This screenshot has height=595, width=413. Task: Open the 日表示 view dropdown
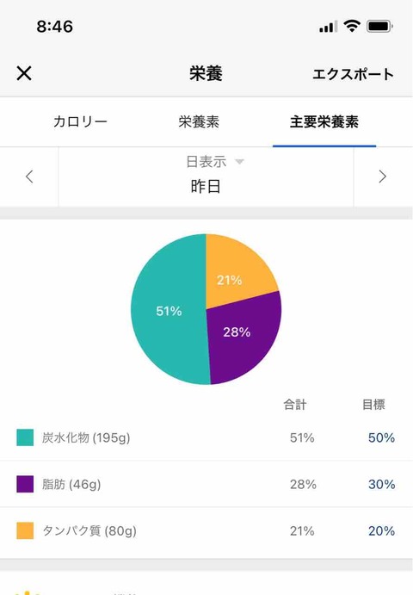tap(214, 162)
